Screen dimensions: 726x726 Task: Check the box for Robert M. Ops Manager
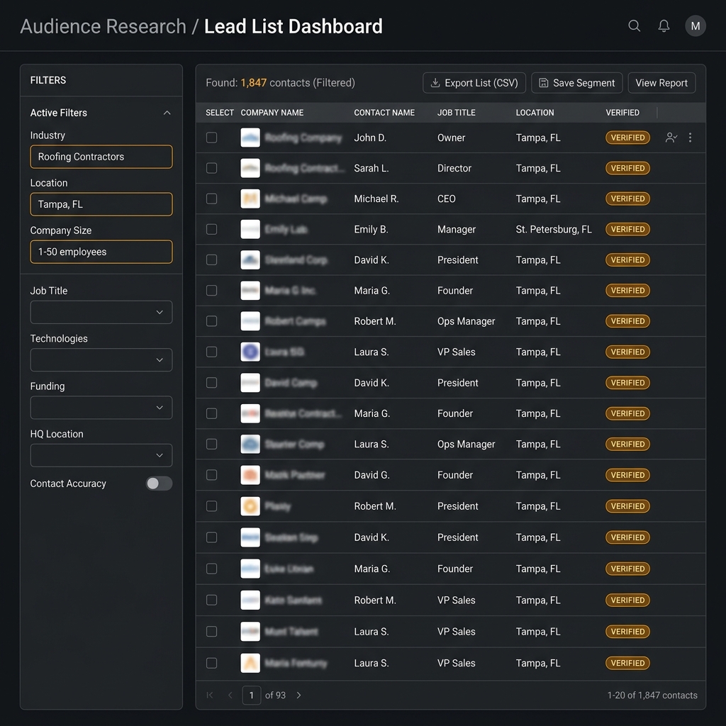pyautogui.click(x=211, y=321)
